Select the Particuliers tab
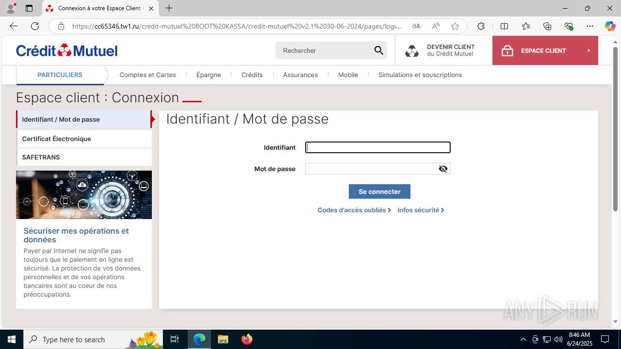This screenshot has height=349, width=621. [x=60, y=75]
